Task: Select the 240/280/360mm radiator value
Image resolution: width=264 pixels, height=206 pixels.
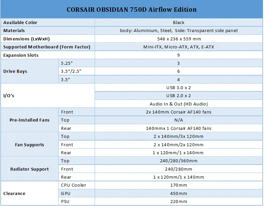Action: point(178,161)
